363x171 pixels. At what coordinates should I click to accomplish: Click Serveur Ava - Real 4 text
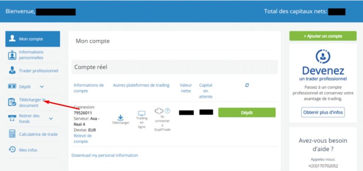87,122
